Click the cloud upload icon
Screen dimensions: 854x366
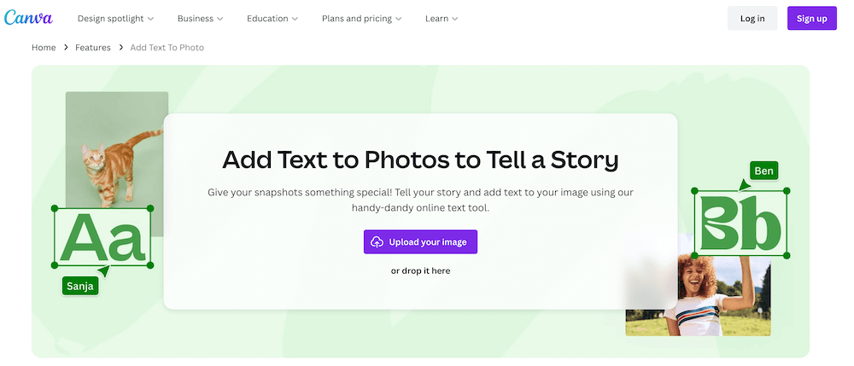pos(377,242)
